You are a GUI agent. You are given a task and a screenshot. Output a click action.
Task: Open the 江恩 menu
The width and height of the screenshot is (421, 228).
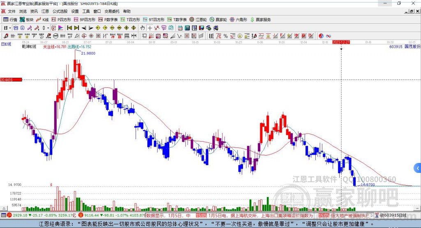coord(45,11)
